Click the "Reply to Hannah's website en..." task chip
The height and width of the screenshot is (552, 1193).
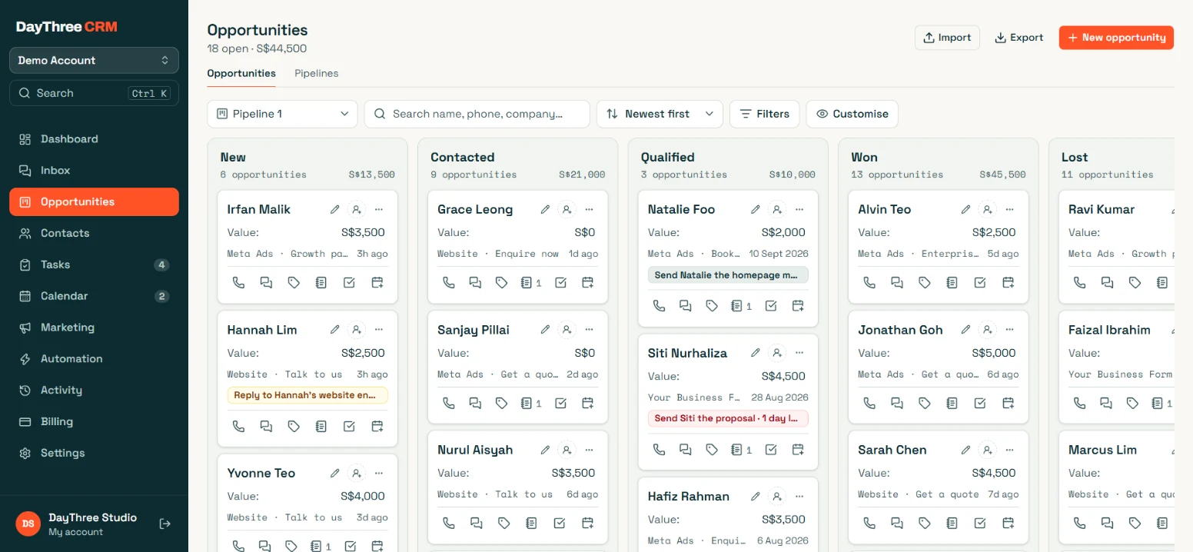(x=307, y=395)
